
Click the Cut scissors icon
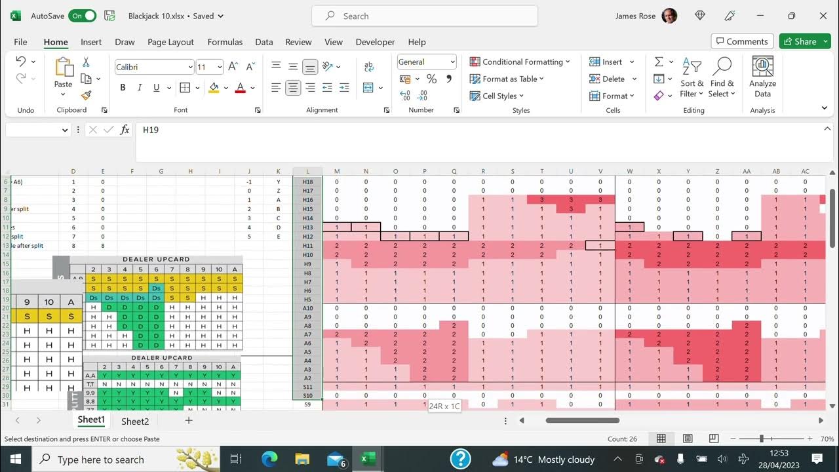[86, 62]
